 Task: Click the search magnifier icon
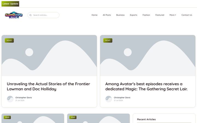point(30,15)
